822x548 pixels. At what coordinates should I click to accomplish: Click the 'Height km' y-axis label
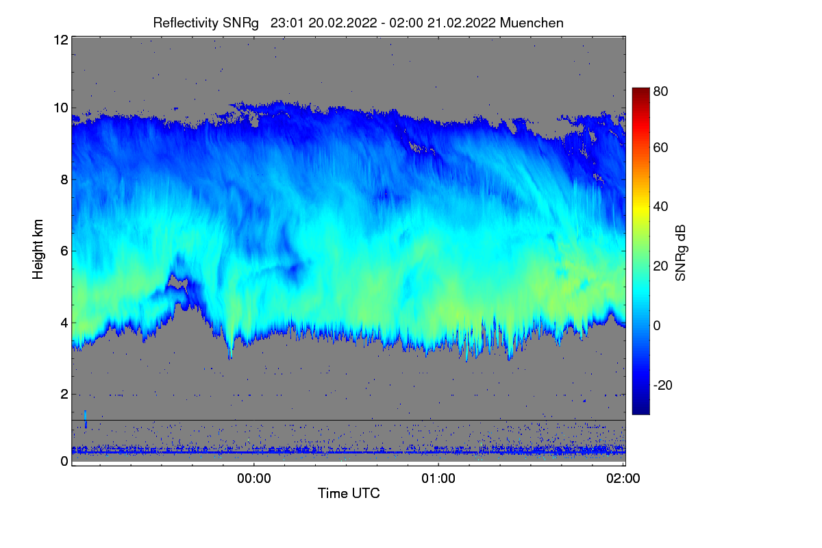click(x=38, y=249)
